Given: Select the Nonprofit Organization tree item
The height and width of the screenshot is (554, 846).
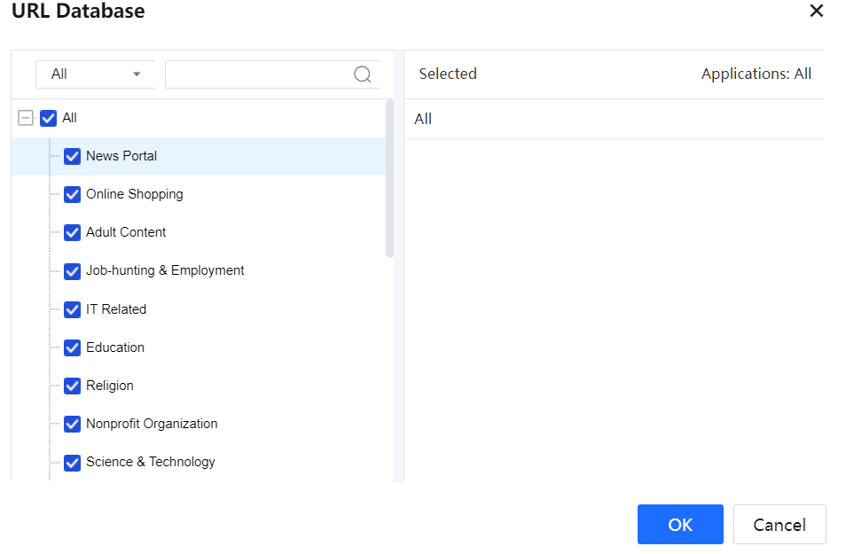Looking at the screenshot, I should [152, 424].
